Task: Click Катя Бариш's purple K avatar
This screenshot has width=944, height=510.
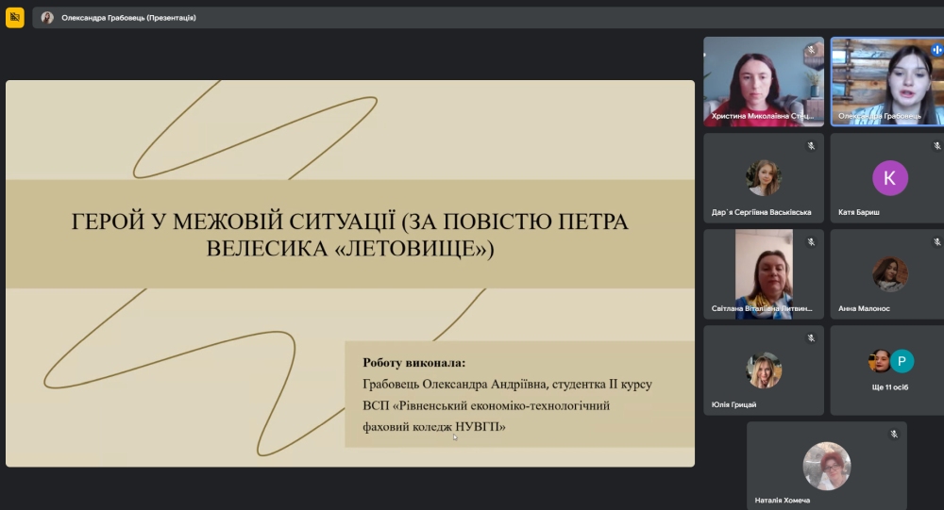Action: tap(889, 177)
